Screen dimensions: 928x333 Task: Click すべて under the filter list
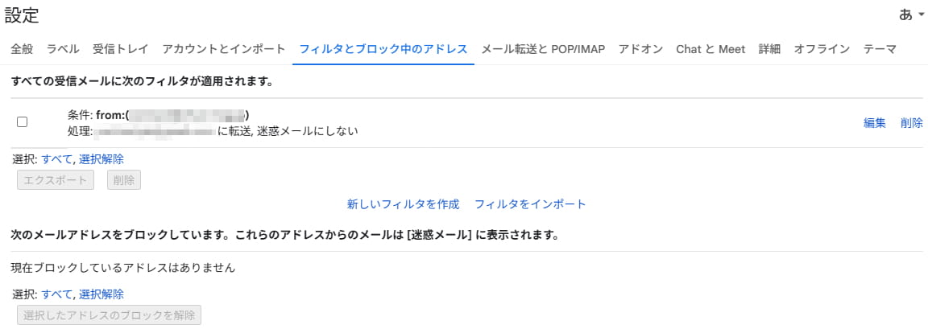point(56,159)
